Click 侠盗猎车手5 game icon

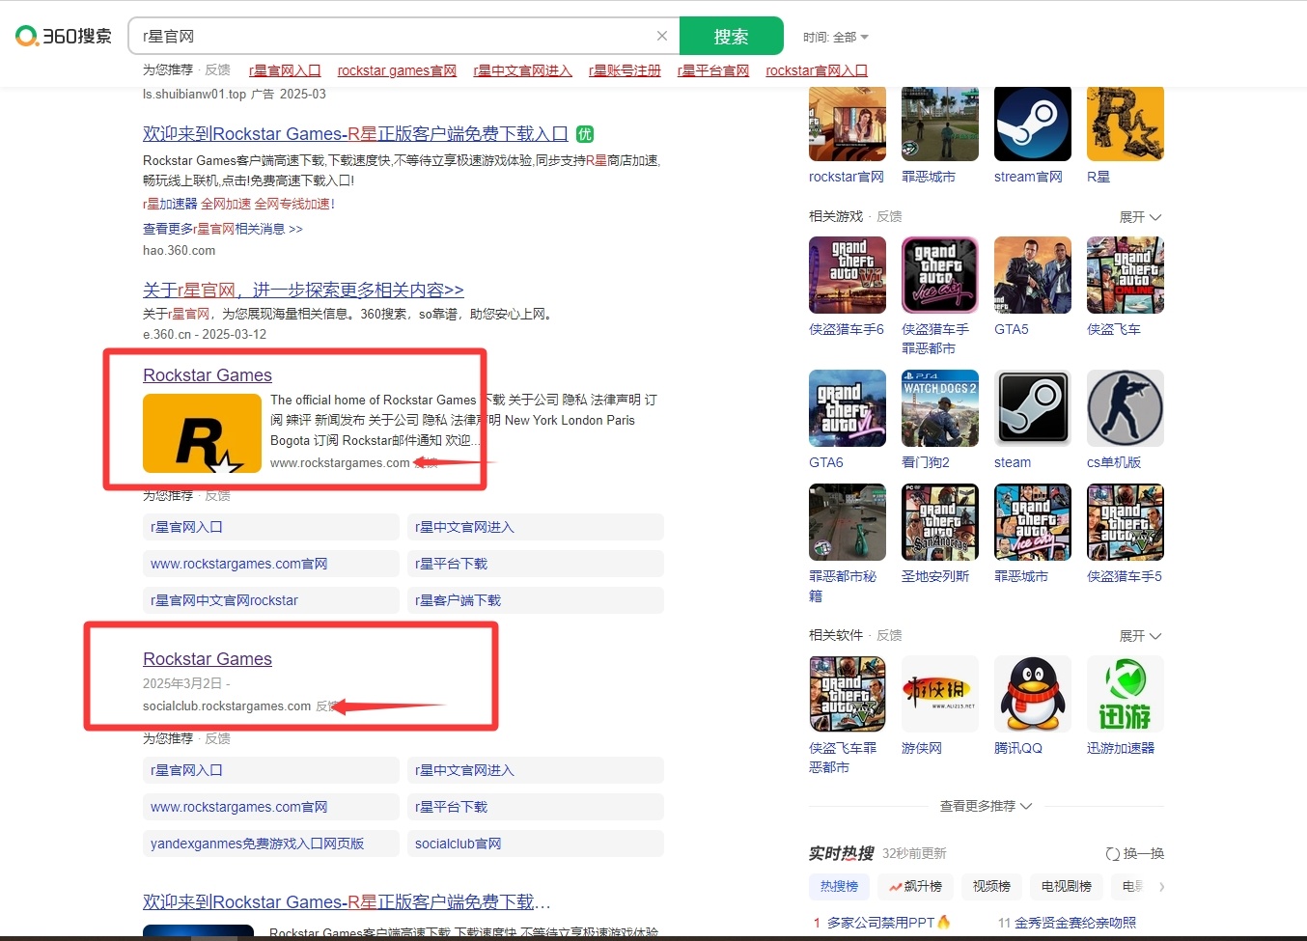[x=1126, y=522]
